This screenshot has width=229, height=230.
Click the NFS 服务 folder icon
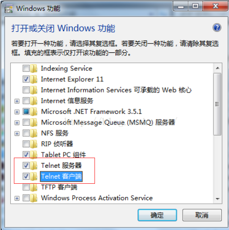[x=34, y=133]
